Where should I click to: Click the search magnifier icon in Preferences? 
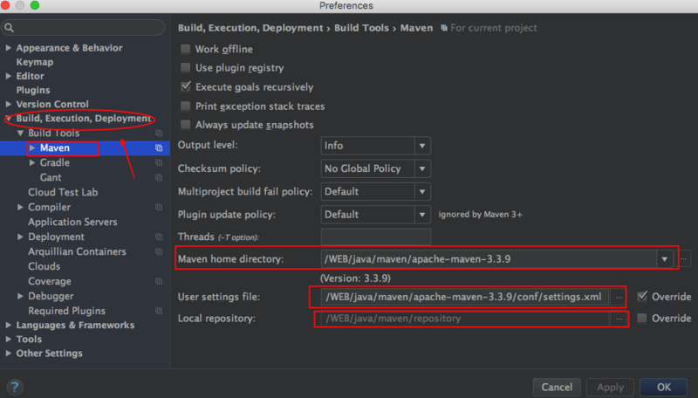point(9,28)
